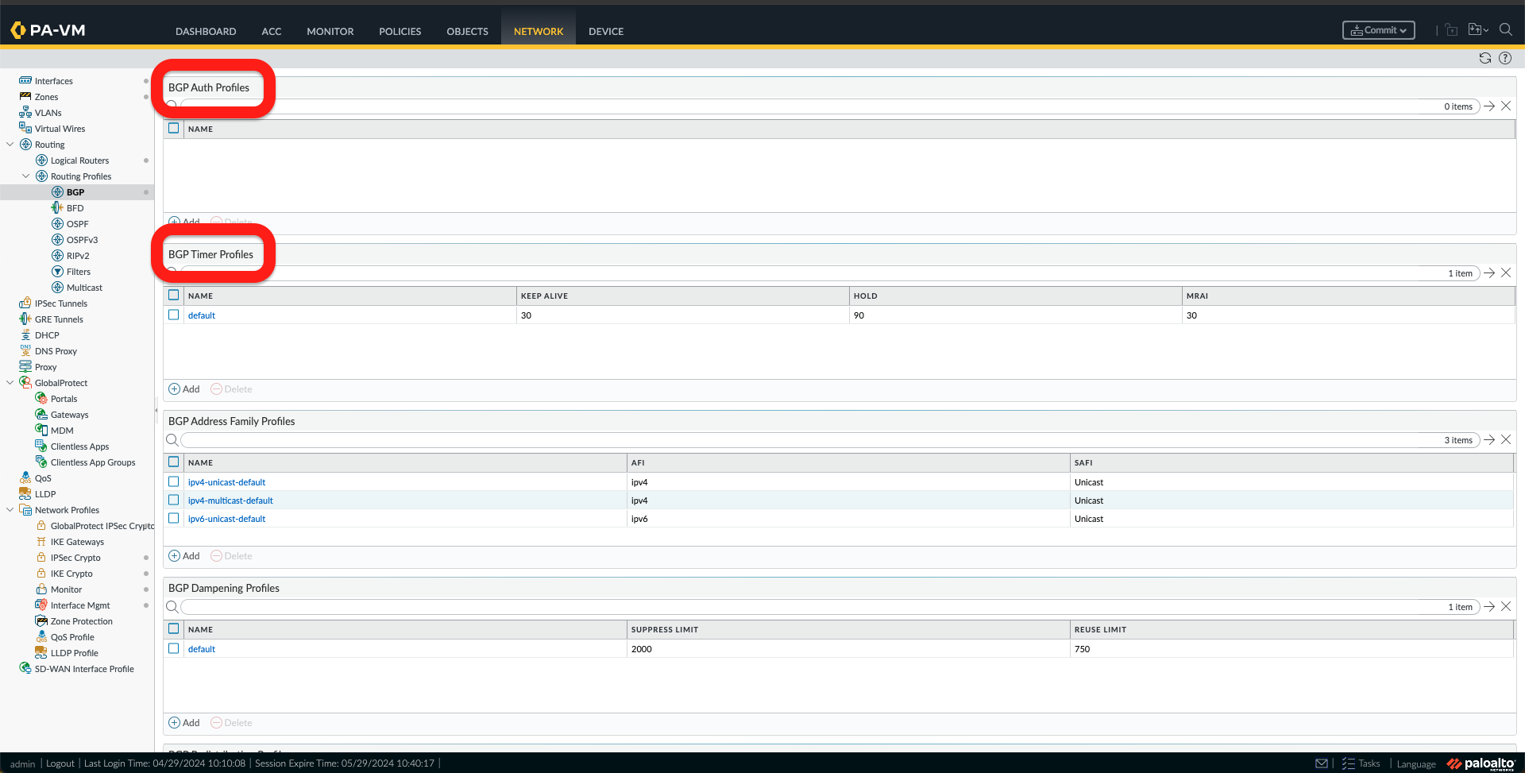Refresh the page using the circular arrows icon
This screenshot has width=1525, height=773.
tap(1484, 58)
